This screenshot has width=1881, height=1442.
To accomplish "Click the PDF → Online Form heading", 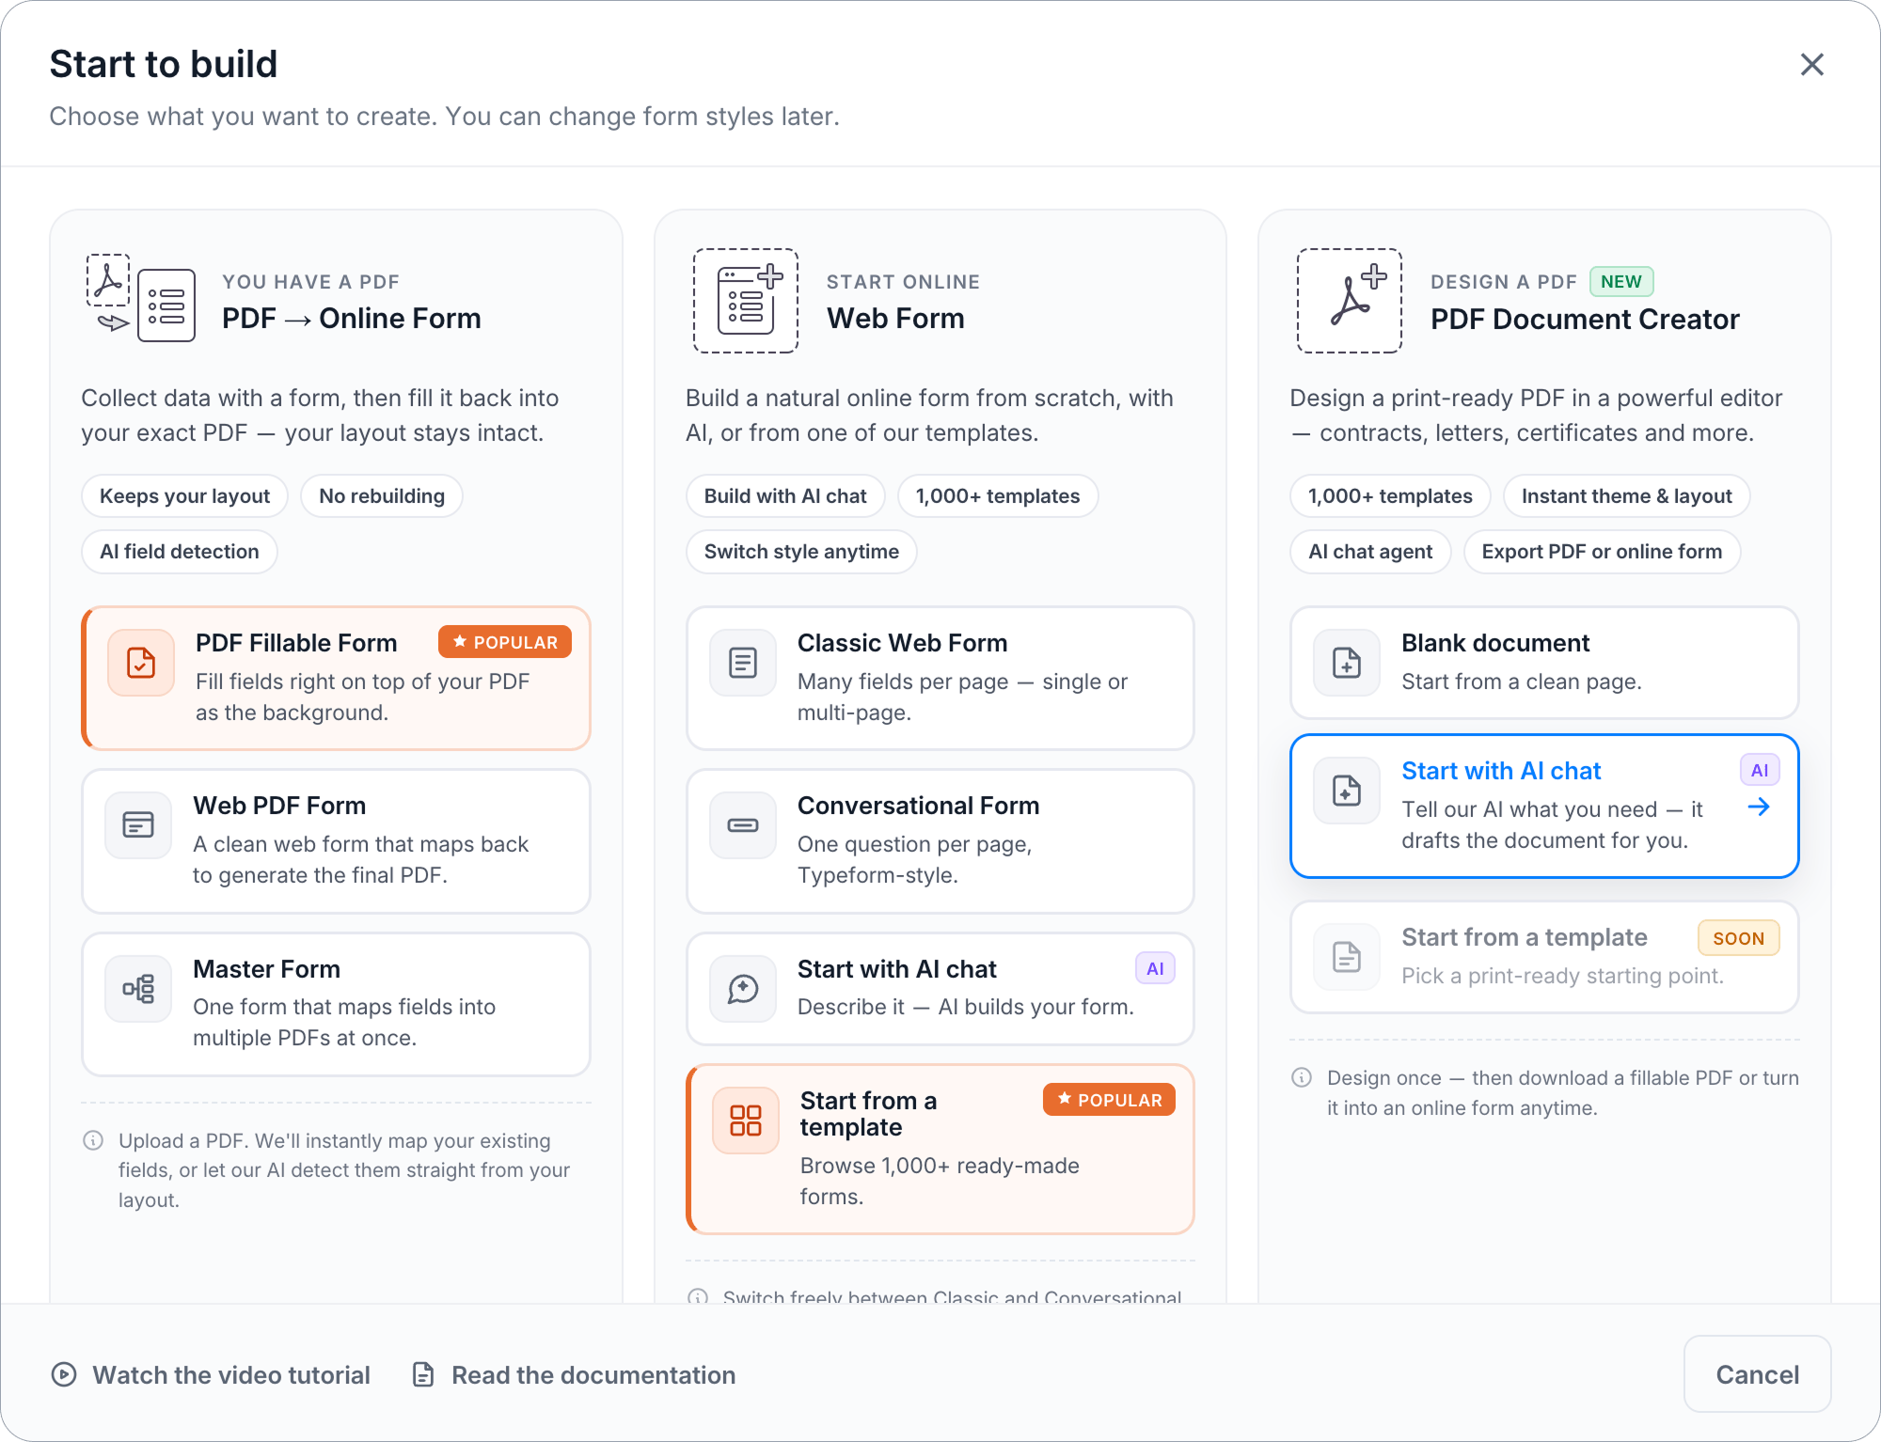I will click(x=352, y=319).
